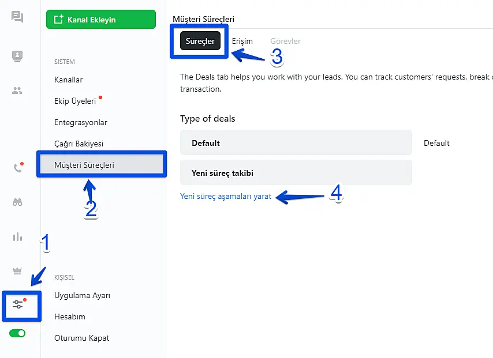Click Yeni süreç aşamaları yarat link
Viewport: 493px width, 358px height.
[226, 196]
